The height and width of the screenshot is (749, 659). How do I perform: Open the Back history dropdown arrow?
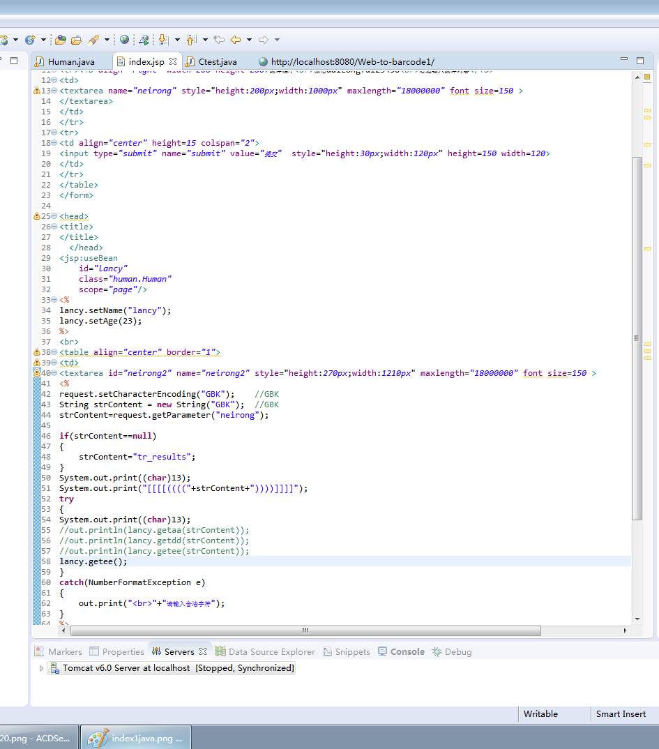tap(249, 40)
